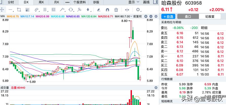The height and width of the screenshot is (105, 226).
Task: Open the 个股资料 tab
Action: 79,2
